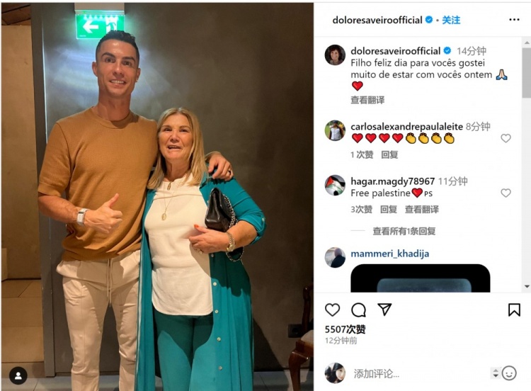Open the three-dot more options menu
Viewport: 531px width, 391px height.
pos(514,20)
